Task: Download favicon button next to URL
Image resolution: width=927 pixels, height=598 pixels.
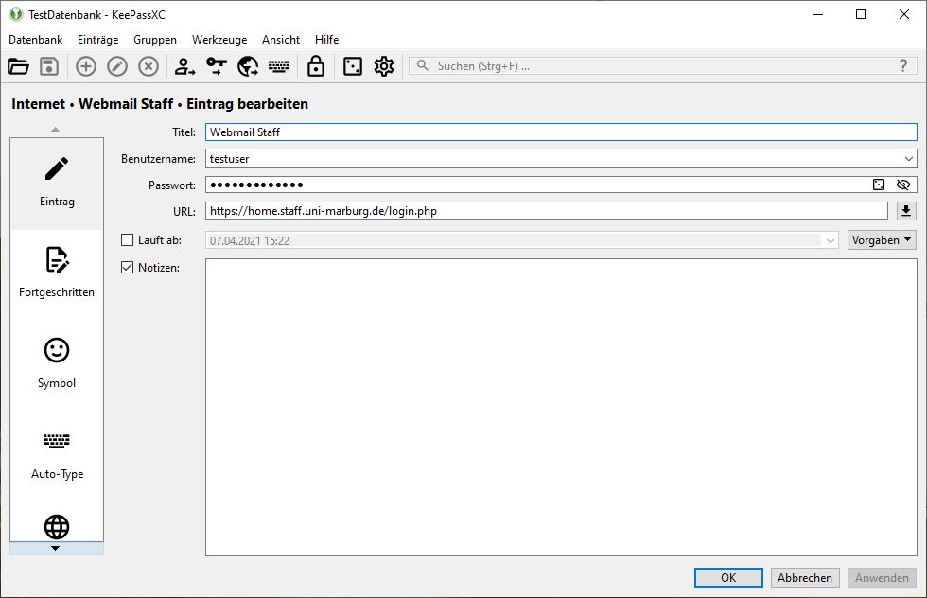Action: point(906,211)
